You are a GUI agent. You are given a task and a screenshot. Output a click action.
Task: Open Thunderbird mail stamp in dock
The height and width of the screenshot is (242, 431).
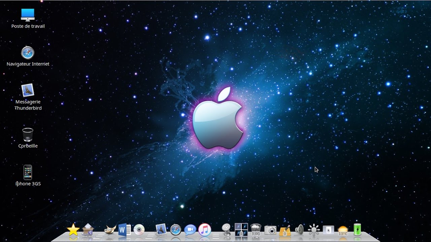tap(161, 230)
